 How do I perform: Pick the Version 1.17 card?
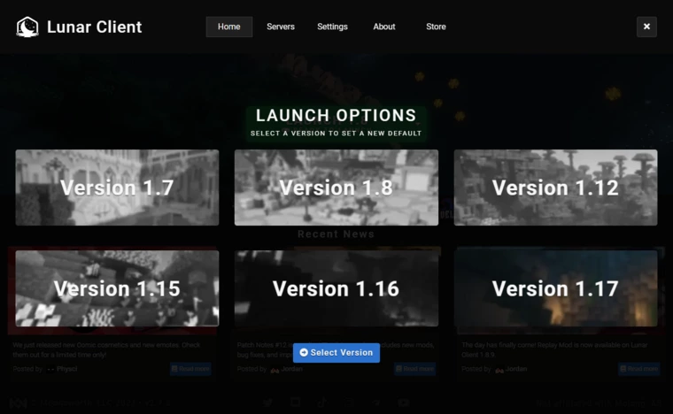[x=555, y=288]
